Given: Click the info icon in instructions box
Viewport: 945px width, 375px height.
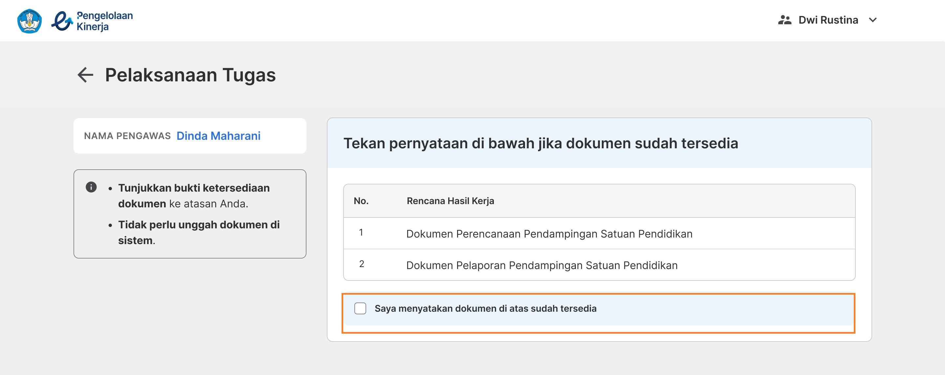Looking at the screenshot, I should pos(91,187).
